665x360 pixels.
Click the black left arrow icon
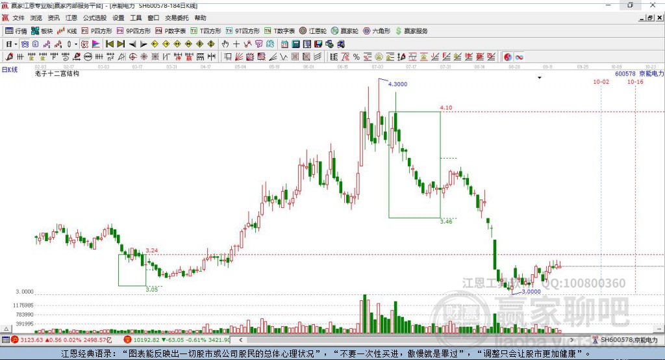pyautogui.click(x=132, y=44)
